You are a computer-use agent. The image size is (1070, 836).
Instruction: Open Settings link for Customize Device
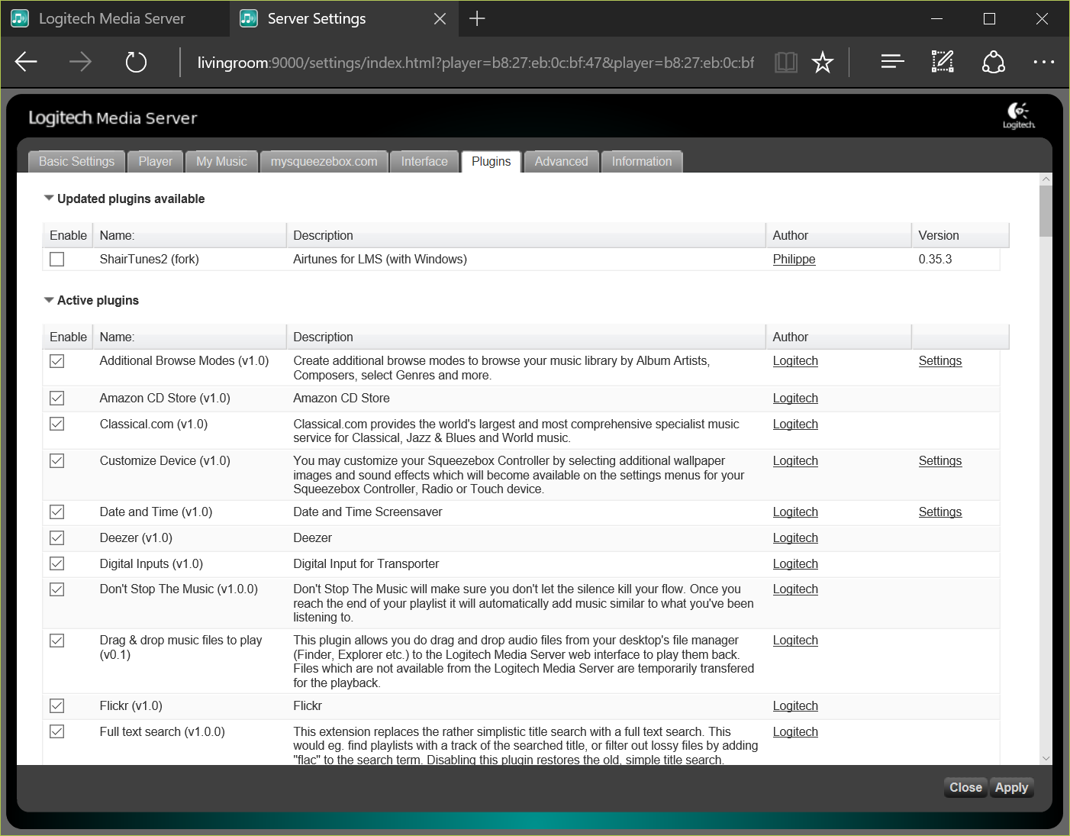point(940,461)
